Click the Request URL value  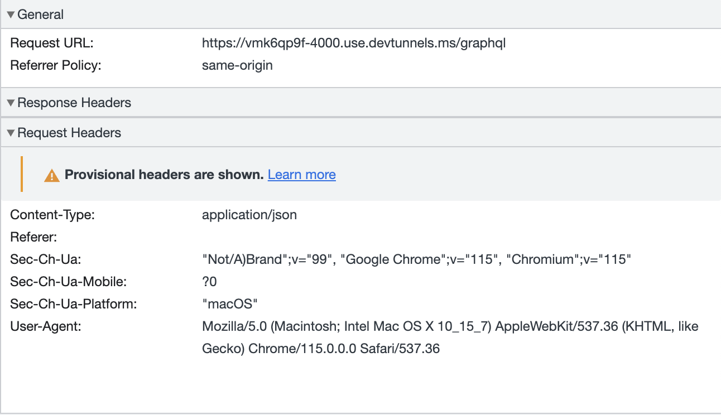pos(354,43)
